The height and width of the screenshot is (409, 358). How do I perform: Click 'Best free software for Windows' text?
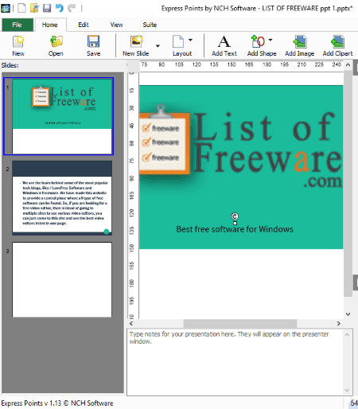(x=235, y=229)
